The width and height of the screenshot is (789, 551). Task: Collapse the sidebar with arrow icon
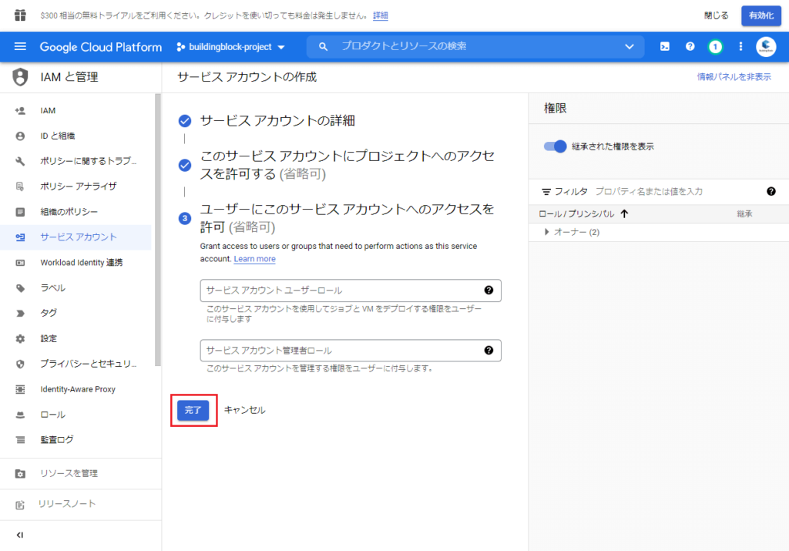pyautogui.click(x=19, y=535)
